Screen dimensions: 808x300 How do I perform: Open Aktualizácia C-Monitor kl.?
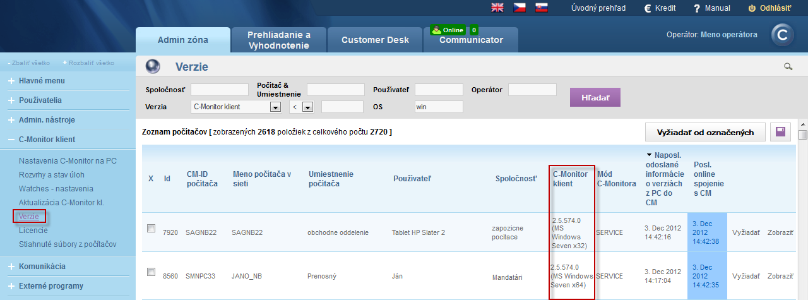coord(61,203)
